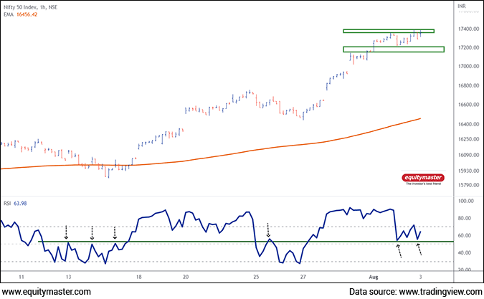Open the www.equitymaster.com link
484x299 pixels.
(46, 292)
